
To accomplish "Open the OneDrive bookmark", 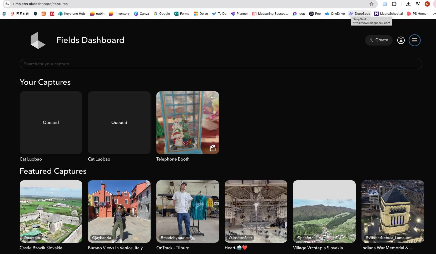I will [335, 14].
